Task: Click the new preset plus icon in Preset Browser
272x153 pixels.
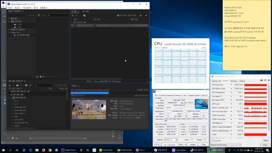Action: point(9,85)
